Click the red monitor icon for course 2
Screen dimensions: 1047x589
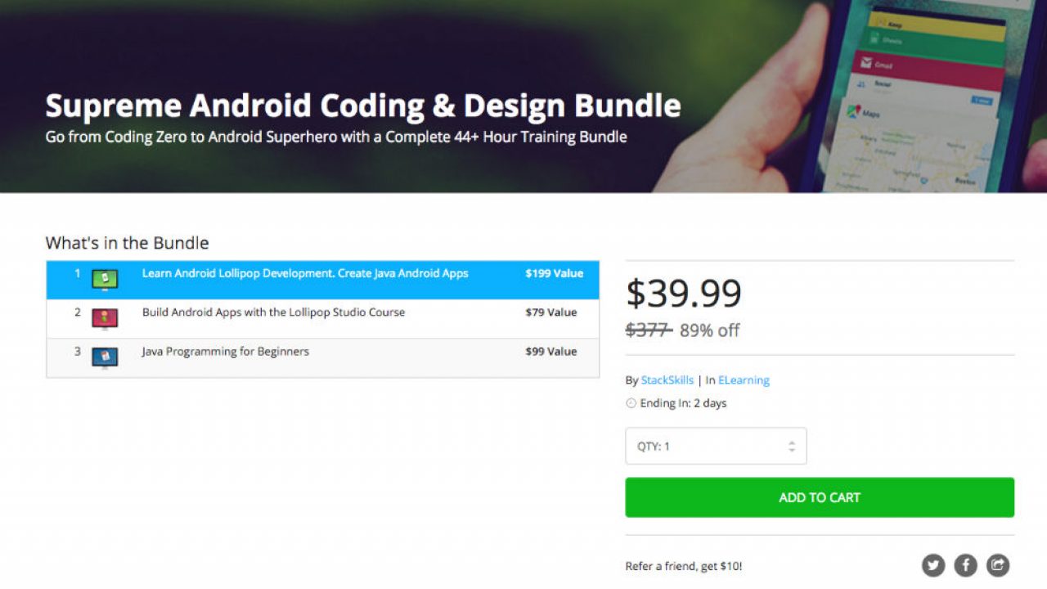coord(105,319)
